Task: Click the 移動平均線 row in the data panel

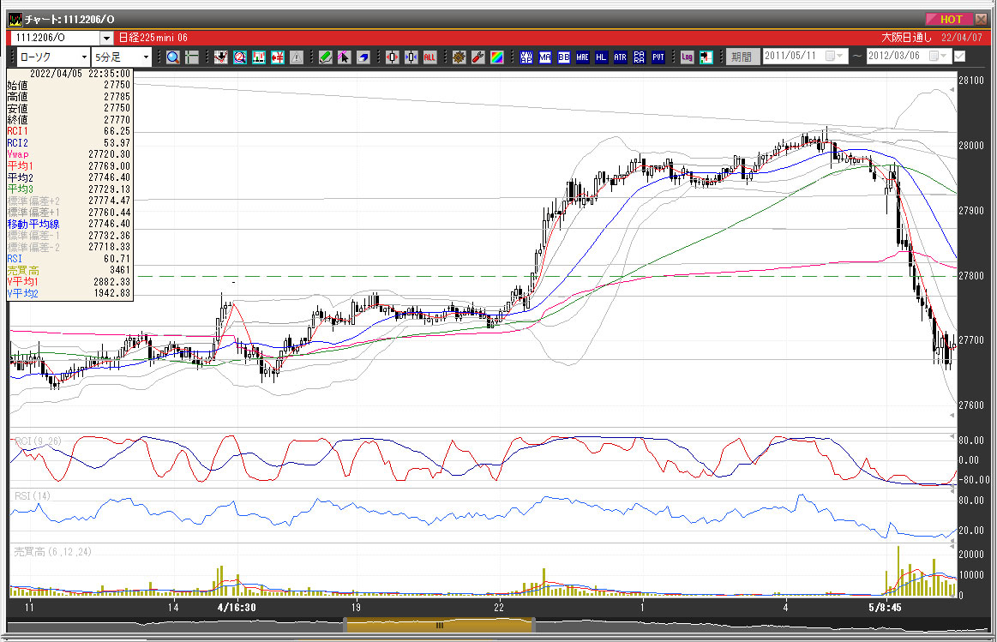Action: click(x=69, y=224)
